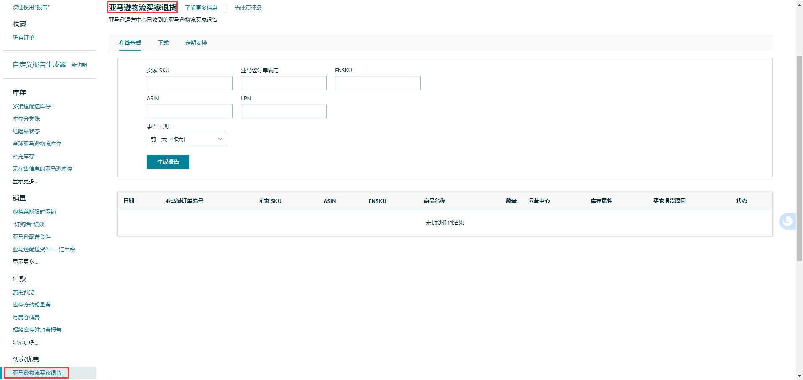The image size is (803, 380).
Task: Open 奥特莱斯限时促销 report
Action: tap(34, 212)
